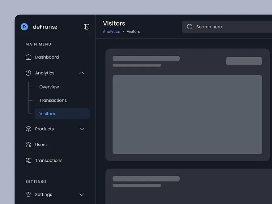Click the Visitors page title

pos(114,24)
